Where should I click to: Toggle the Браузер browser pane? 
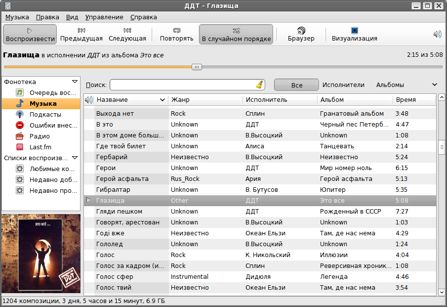click(x=301, y=34)
